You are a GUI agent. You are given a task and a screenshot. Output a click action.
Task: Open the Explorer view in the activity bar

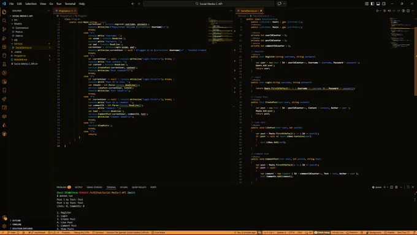(x=4, y=12)
